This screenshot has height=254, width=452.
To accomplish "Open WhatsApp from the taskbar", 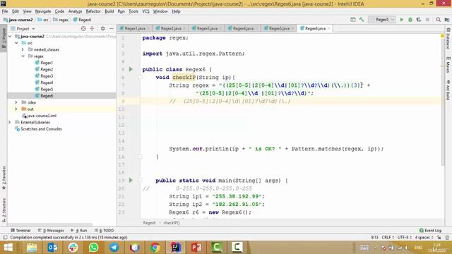I will pyautogui.click(x=93, y=248).
